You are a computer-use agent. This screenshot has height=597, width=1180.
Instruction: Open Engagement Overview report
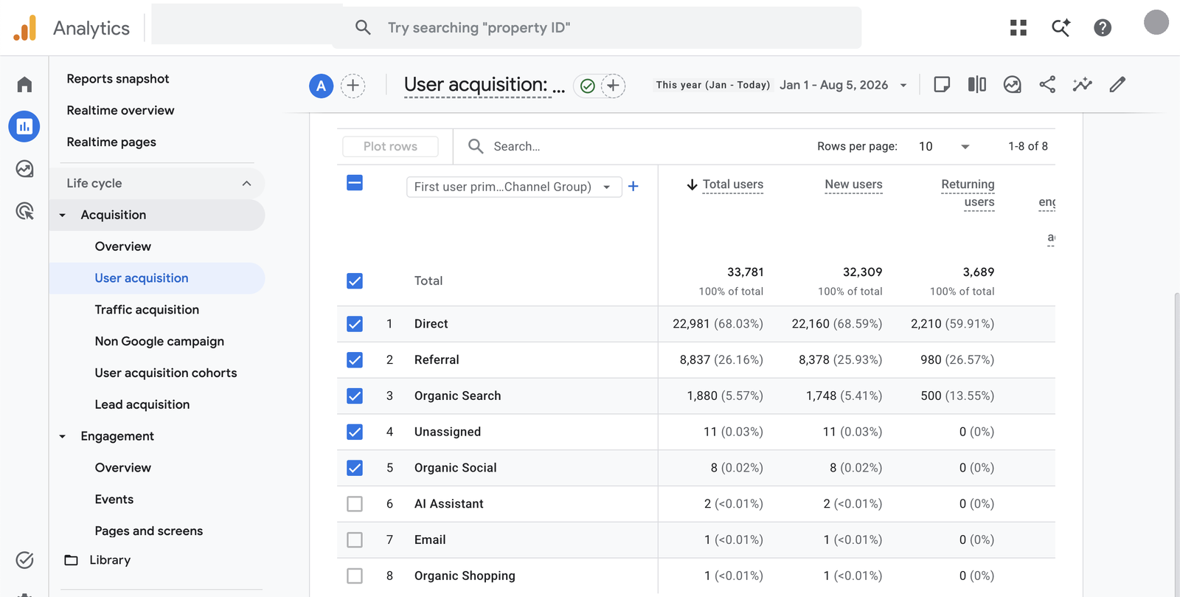[x=123, y=468]
